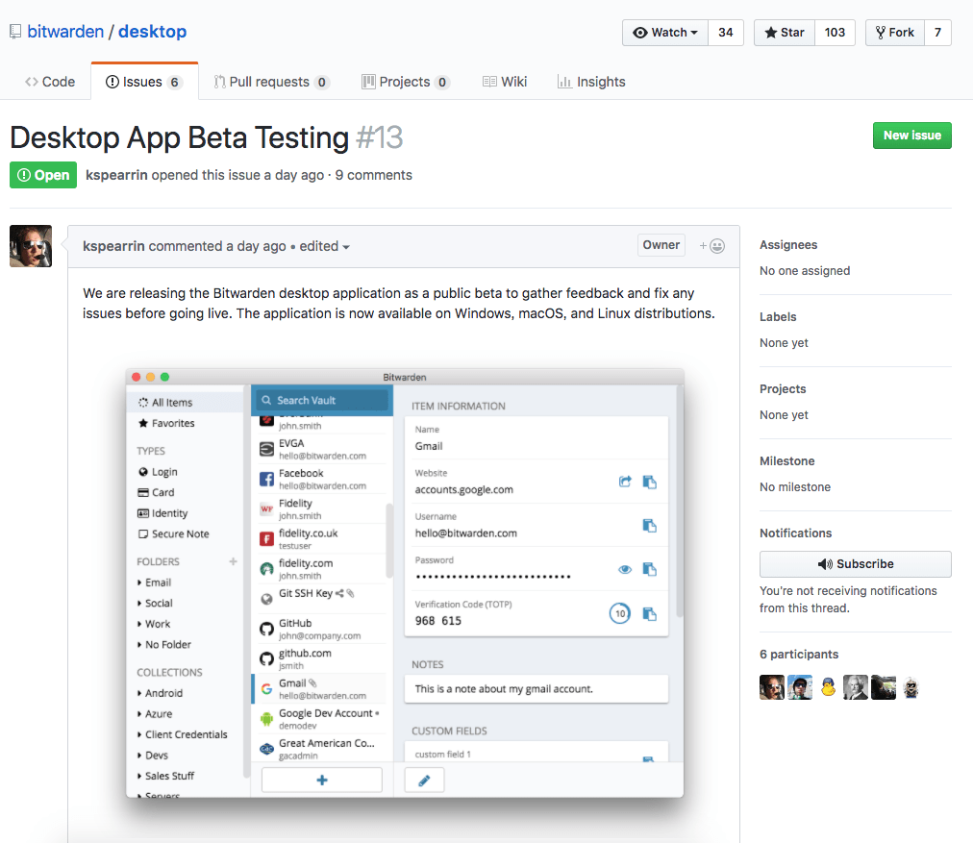Click kspearrin's avatar beside the comment
This screenshot has width=973, height=843.
[31, 246]
